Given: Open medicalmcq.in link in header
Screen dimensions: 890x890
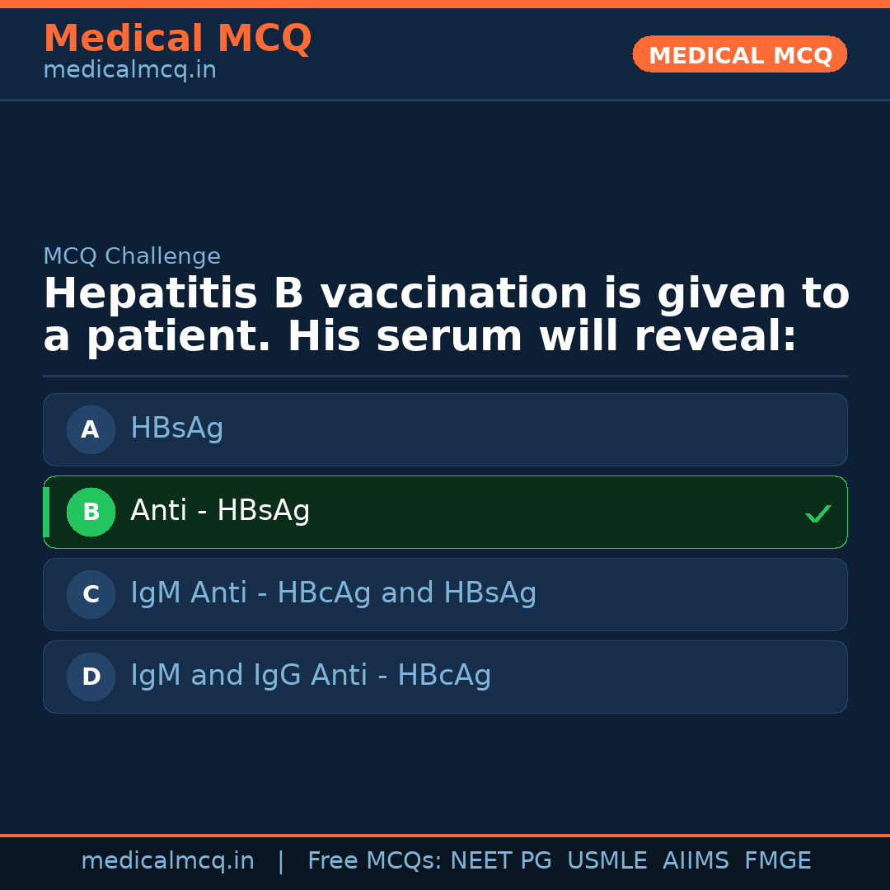Looking at the screenshot, I should tap(129, 71).
